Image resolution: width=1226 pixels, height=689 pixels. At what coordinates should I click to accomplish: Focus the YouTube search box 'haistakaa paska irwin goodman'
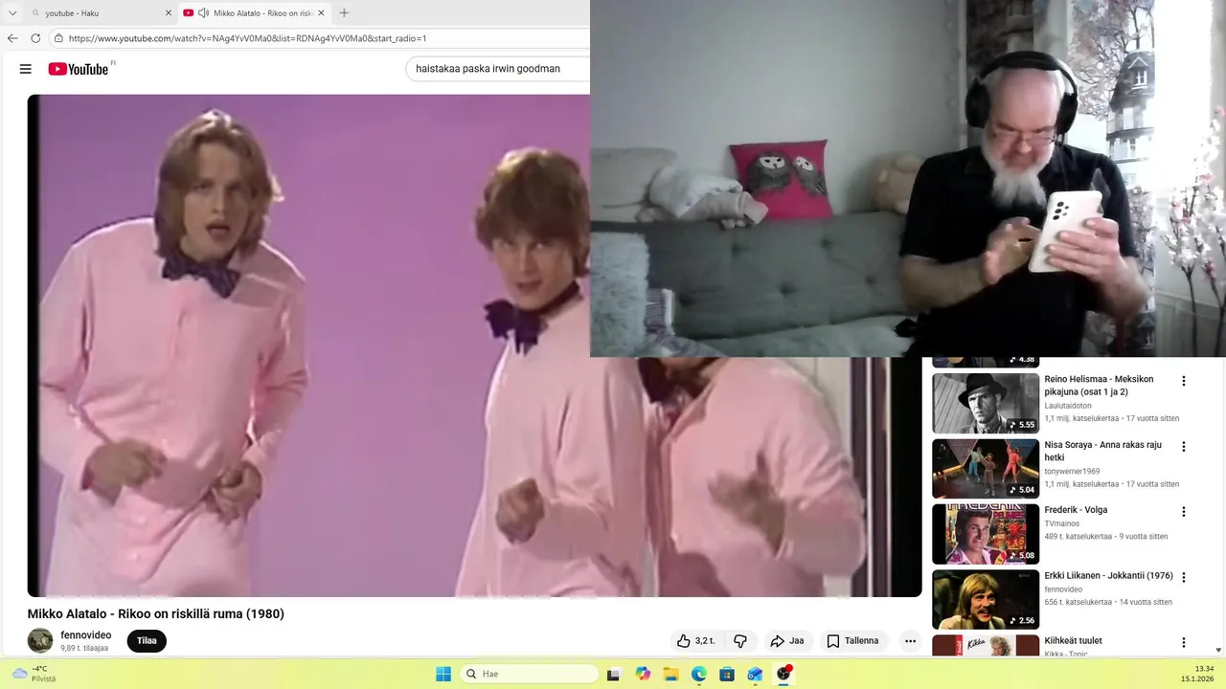pyautogui.click(x=498, y=69)
